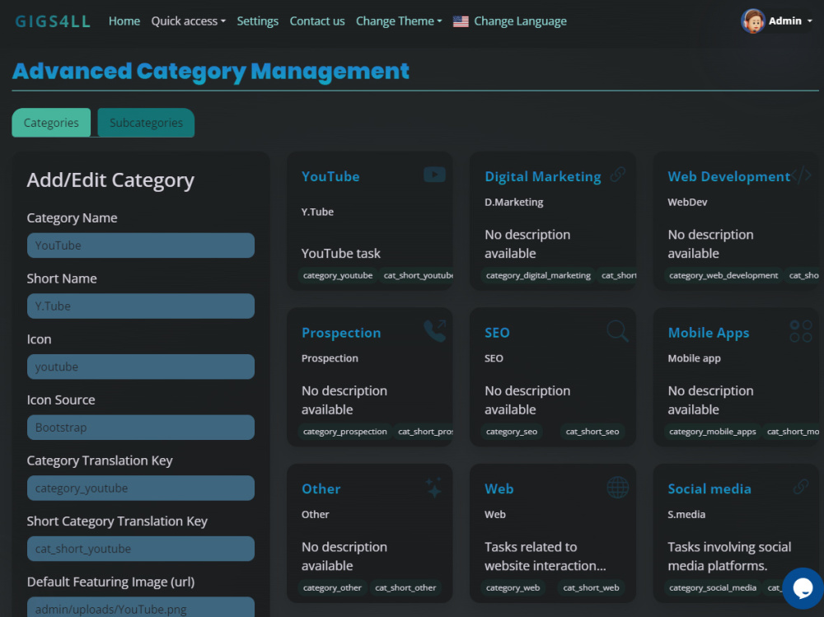
Task: Open the SEO category title
Action: coord(497,333)
